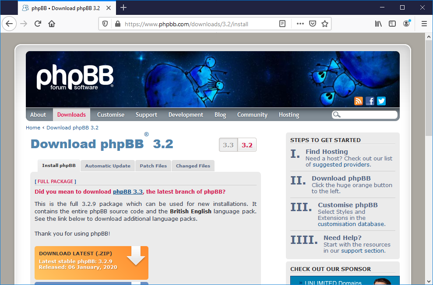This screenshot has width=433, height=285.
Task: Follow support section link
Action: (x=363, y=251)
